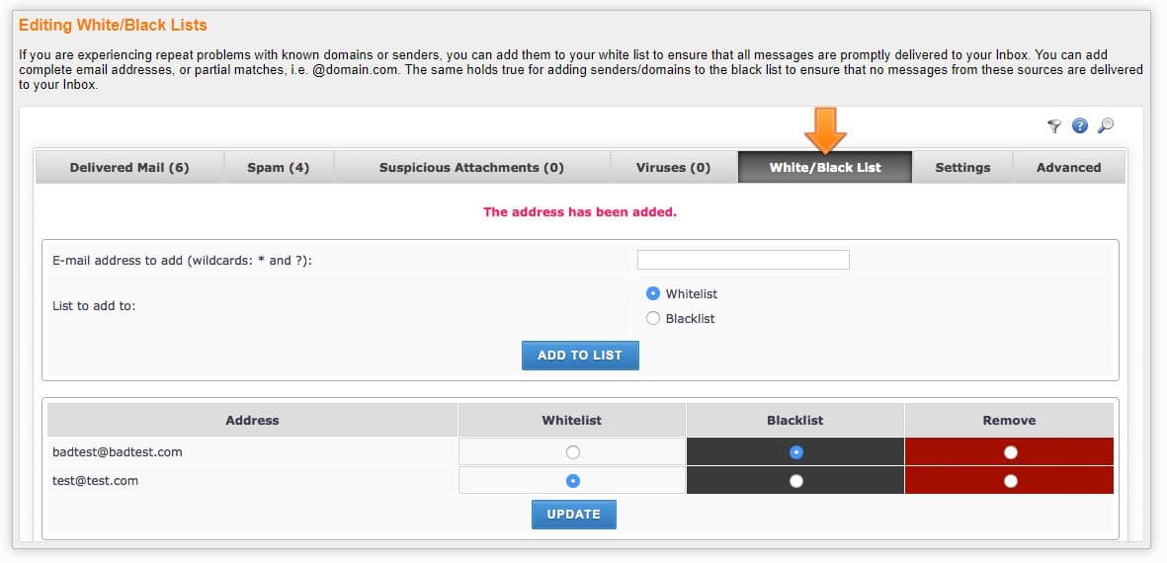Open Suspicious Attachments (0) tab

472,167
